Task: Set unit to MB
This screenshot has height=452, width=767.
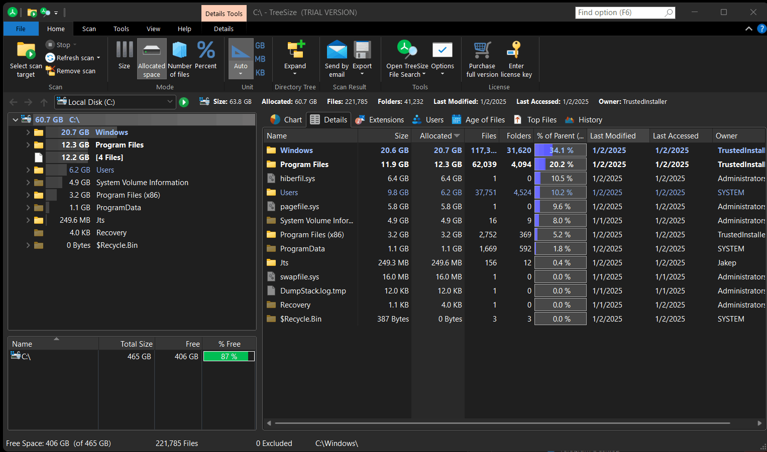Action: pos(260,59)
